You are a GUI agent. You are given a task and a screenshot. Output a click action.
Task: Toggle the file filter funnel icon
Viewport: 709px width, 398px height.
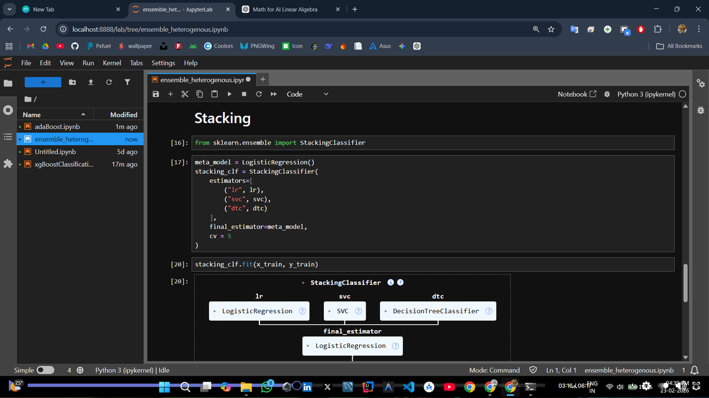click(x=127, y=82)
